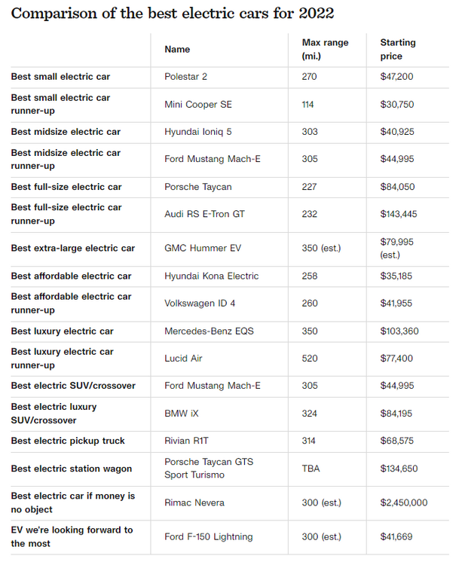Screen dimensions: 462x565
Task: Click the Rimac Nevera name
Action: pyautogui.click(x=194, y=502)
